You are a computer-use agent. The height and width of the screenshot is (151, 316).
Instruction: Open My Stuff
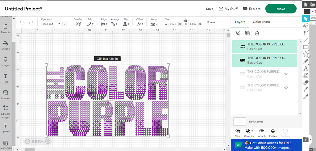click(x=228, y=9)
